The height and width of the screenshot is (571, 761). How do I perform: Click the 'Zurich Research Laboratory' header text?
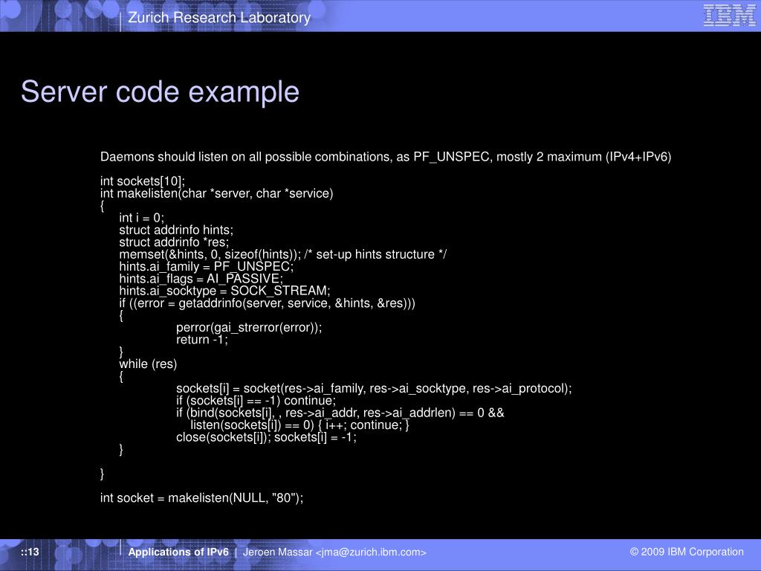click(x=219, y=18)
